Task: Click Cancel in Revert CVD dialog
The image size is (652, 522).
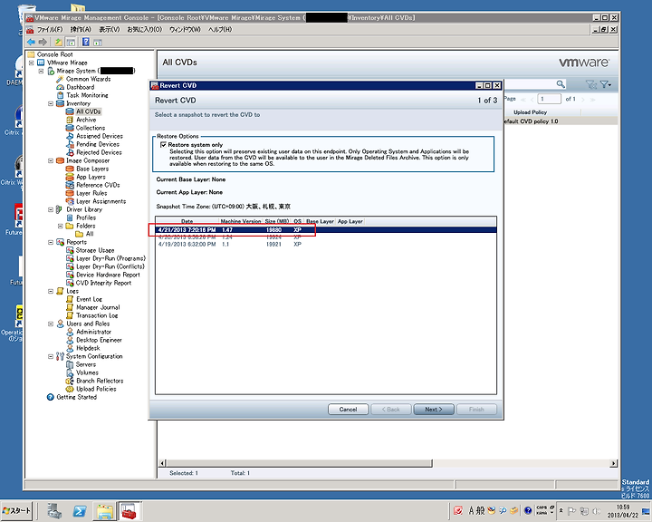Action: 348,410
